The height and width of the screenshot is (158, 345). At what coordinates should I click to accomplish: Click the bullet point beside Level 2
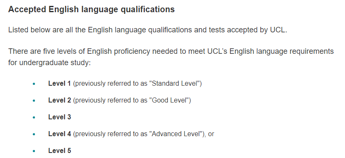pos(34,100)
